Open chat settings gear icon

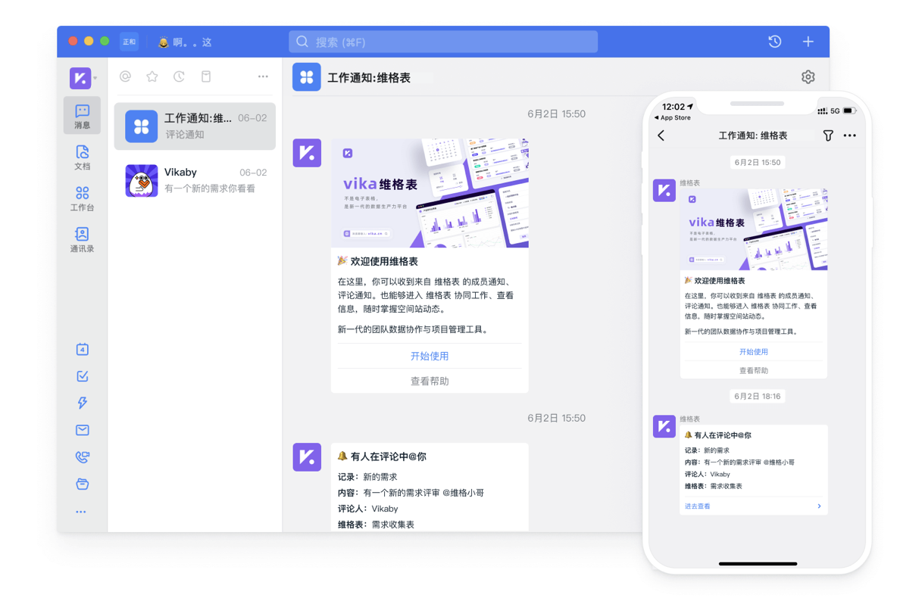pos(808,76)
